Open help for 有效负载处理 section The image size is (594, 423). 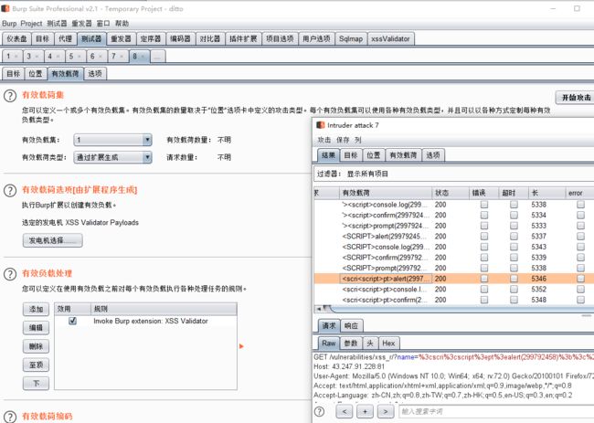[10, 274]
